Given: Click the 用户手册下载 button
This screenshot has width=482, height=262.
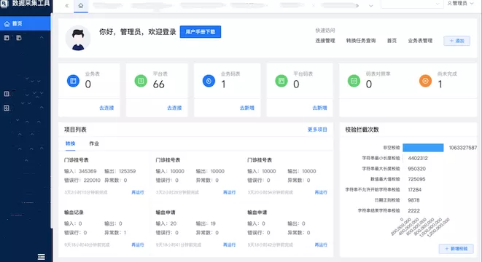Looking at the screenshot, I should (201, 32).
